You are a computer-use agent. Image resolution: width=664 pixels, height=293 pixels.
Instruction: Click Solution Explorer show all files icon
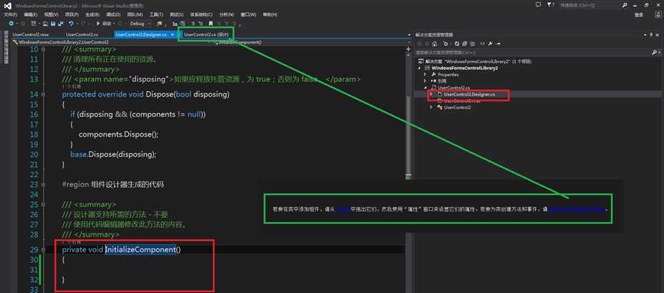point(473,44)
